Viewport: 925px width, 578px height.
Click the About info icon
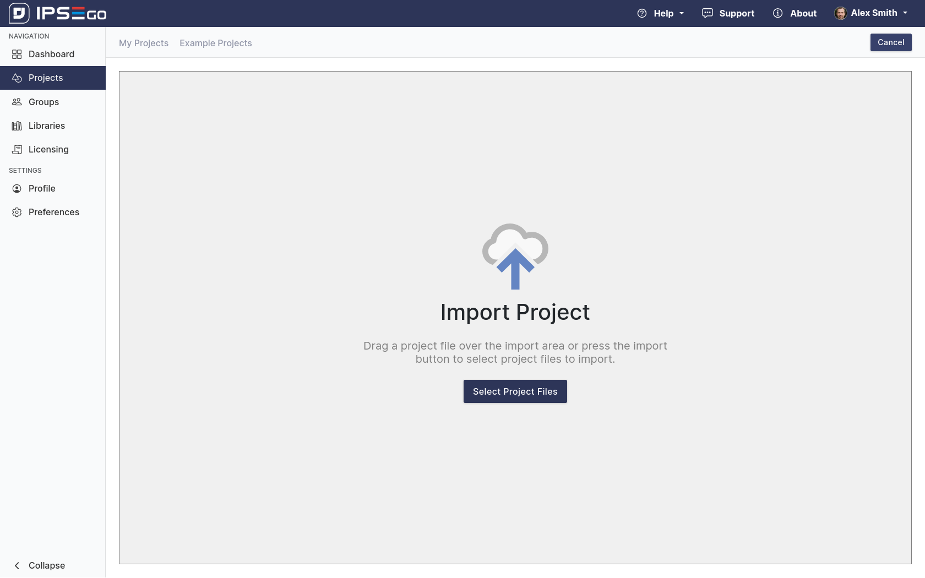coord(777,13)
